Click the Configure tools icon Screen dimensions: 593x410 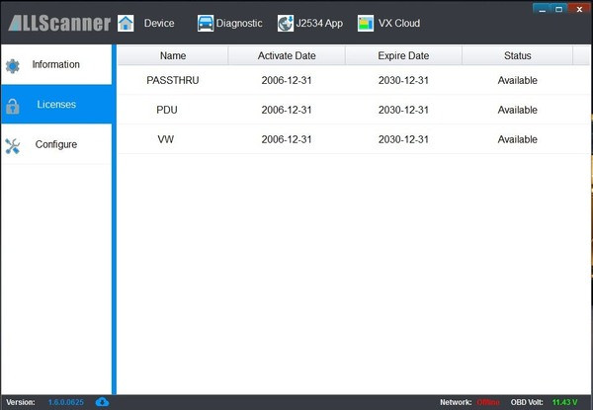click(x=13, y=146)
